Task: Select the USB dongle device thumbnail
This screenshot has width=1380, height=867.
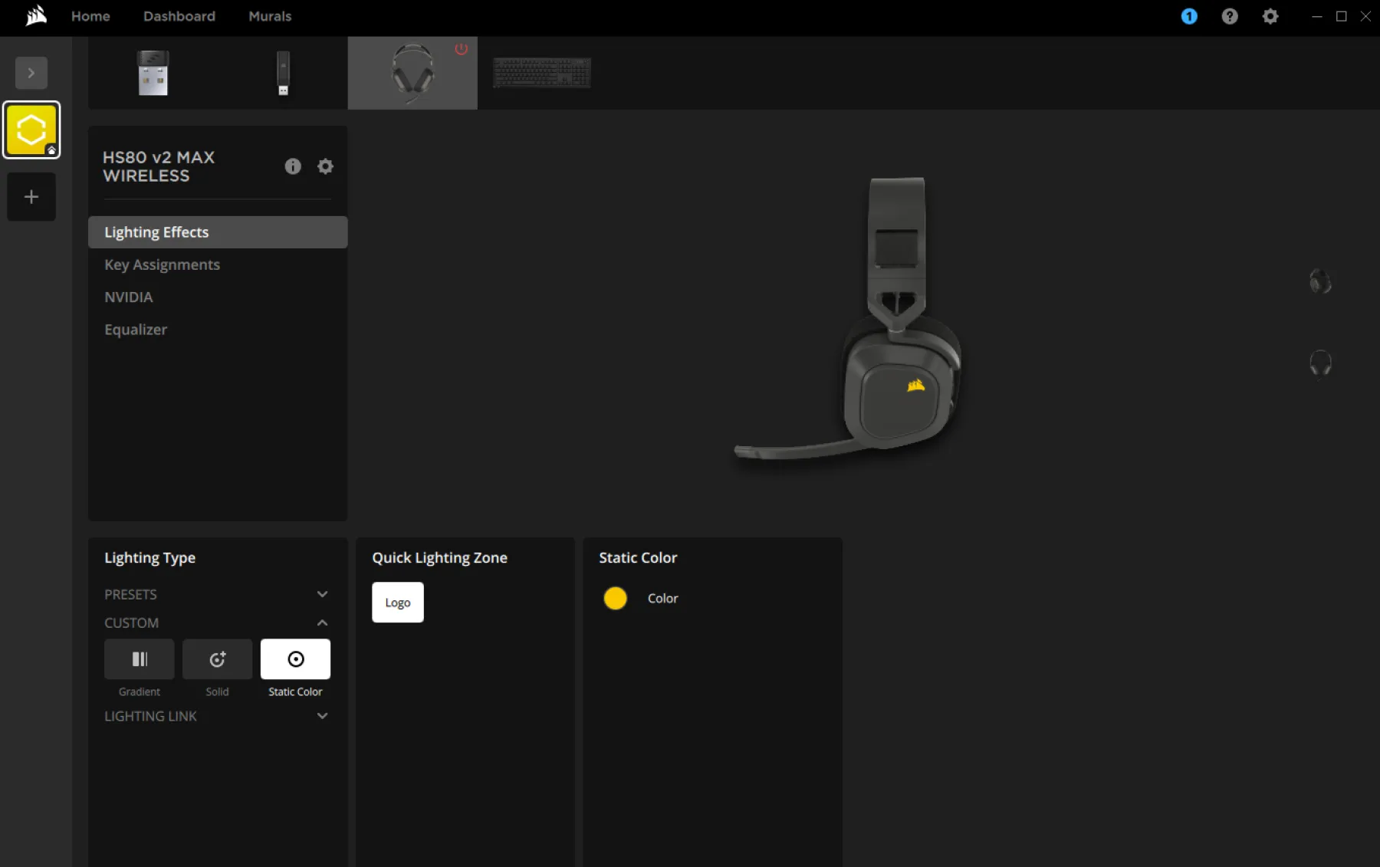Action: 283,73
